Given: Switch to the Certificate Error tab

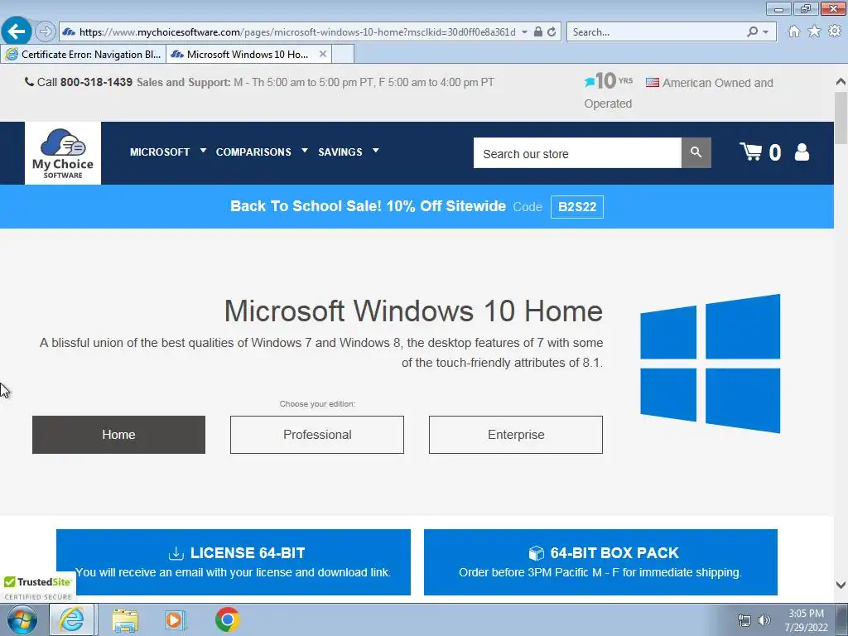Looking at the screenshot, I should coord(84,54).
